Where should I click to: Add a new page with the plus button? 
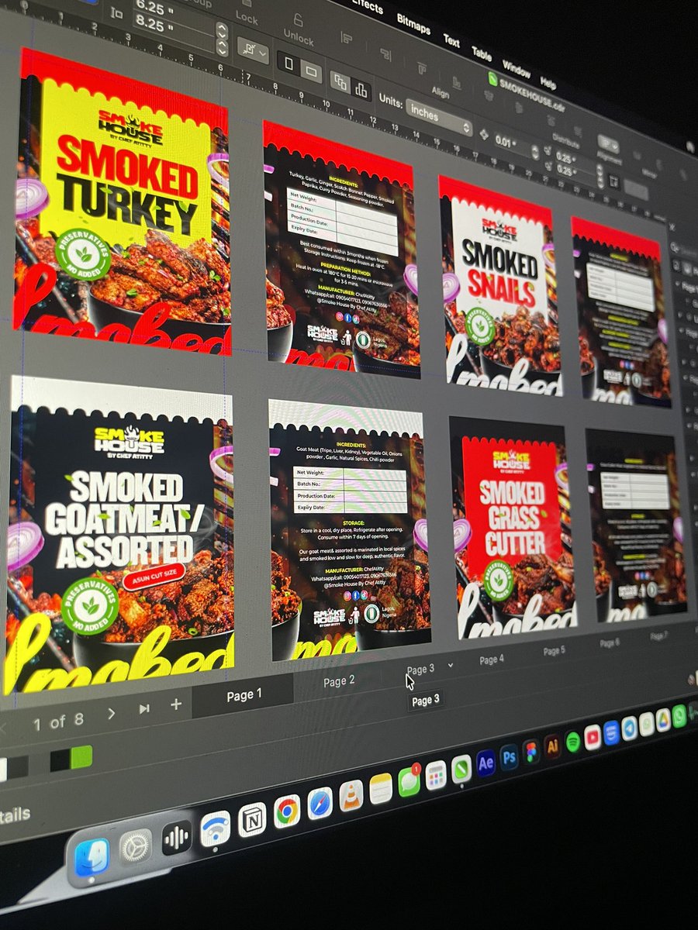[176, 704]
